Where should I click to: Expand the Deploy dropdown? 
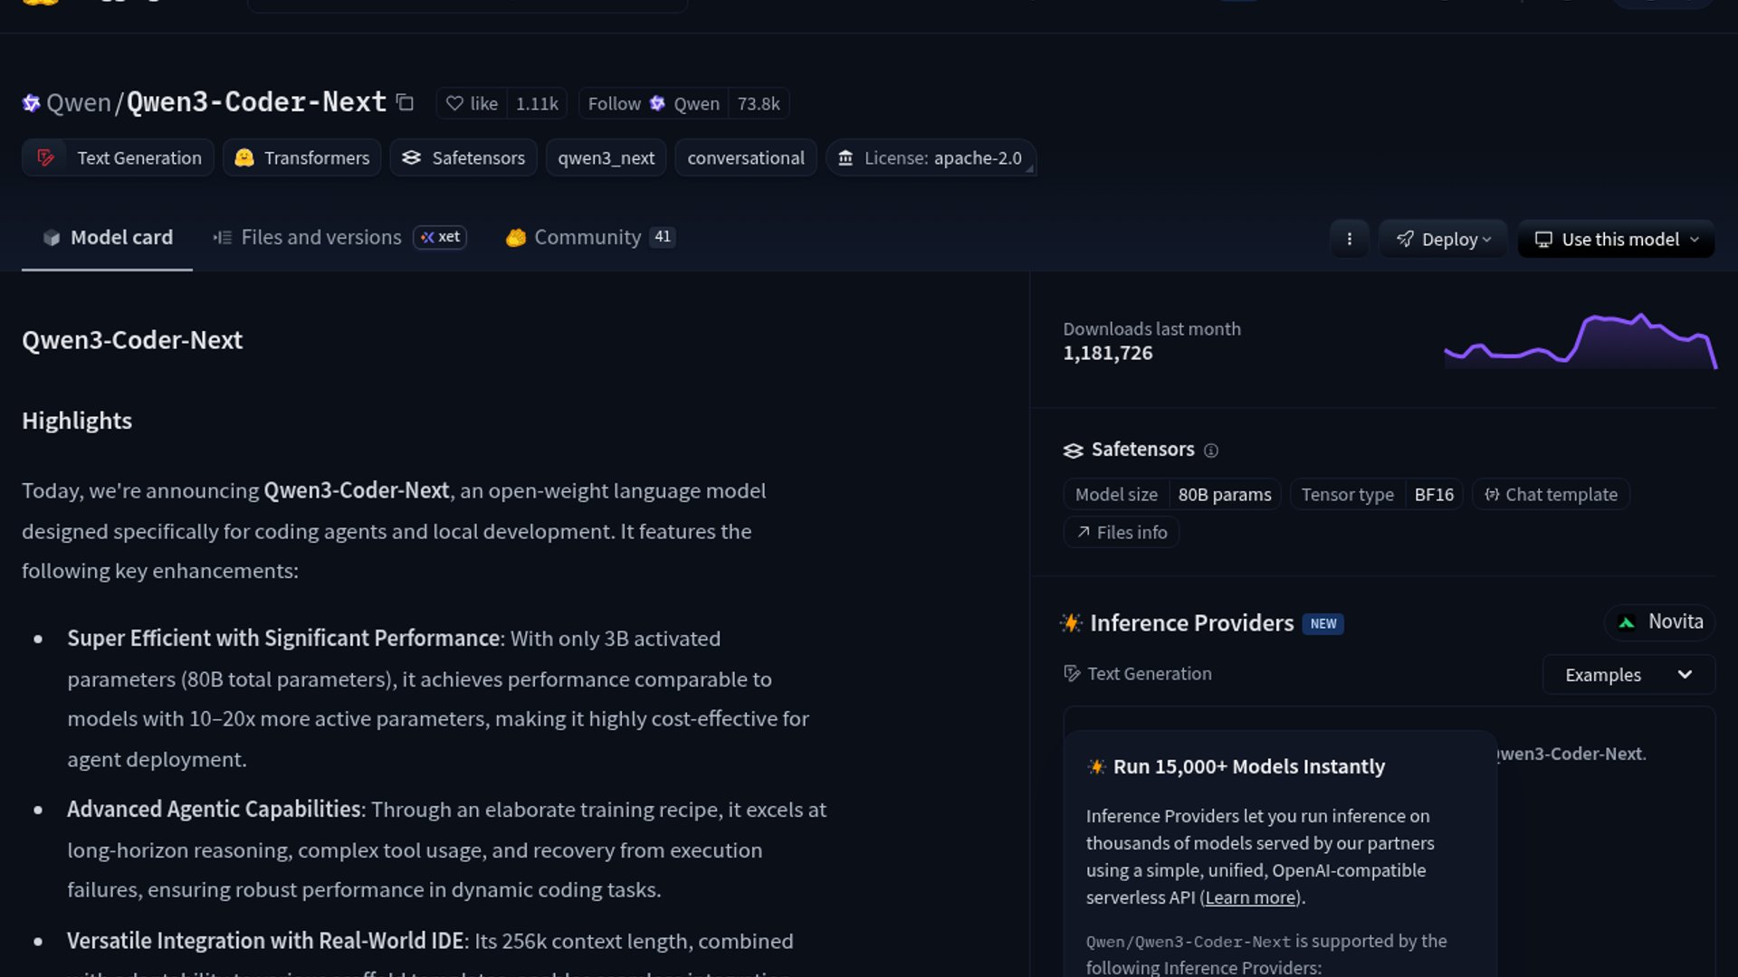click(x=1443, y=240)
